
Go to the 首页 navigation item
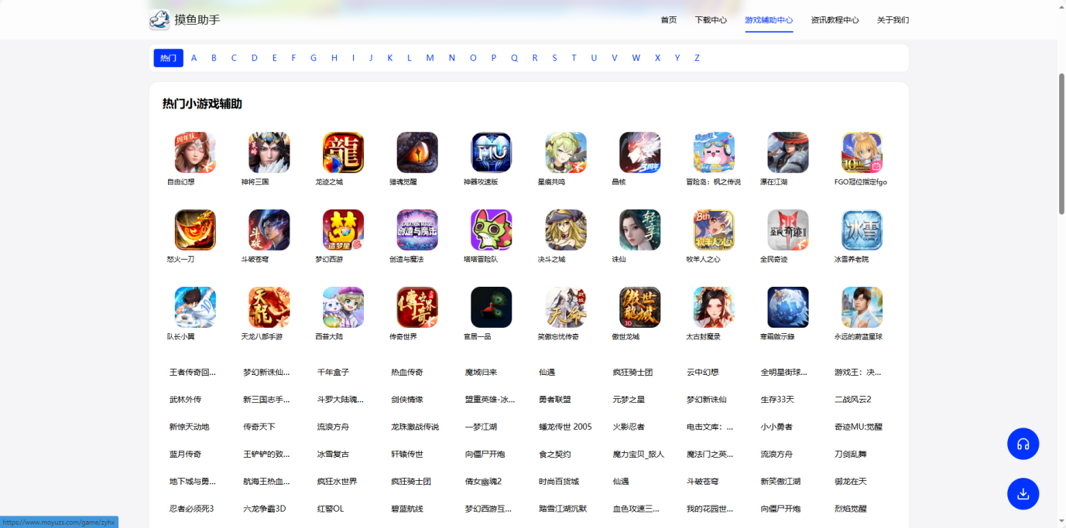pyautogui.click(x=669, y=20)
